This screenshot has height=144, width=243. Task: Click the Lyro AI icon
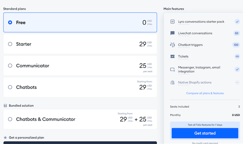tap(172, 22)
